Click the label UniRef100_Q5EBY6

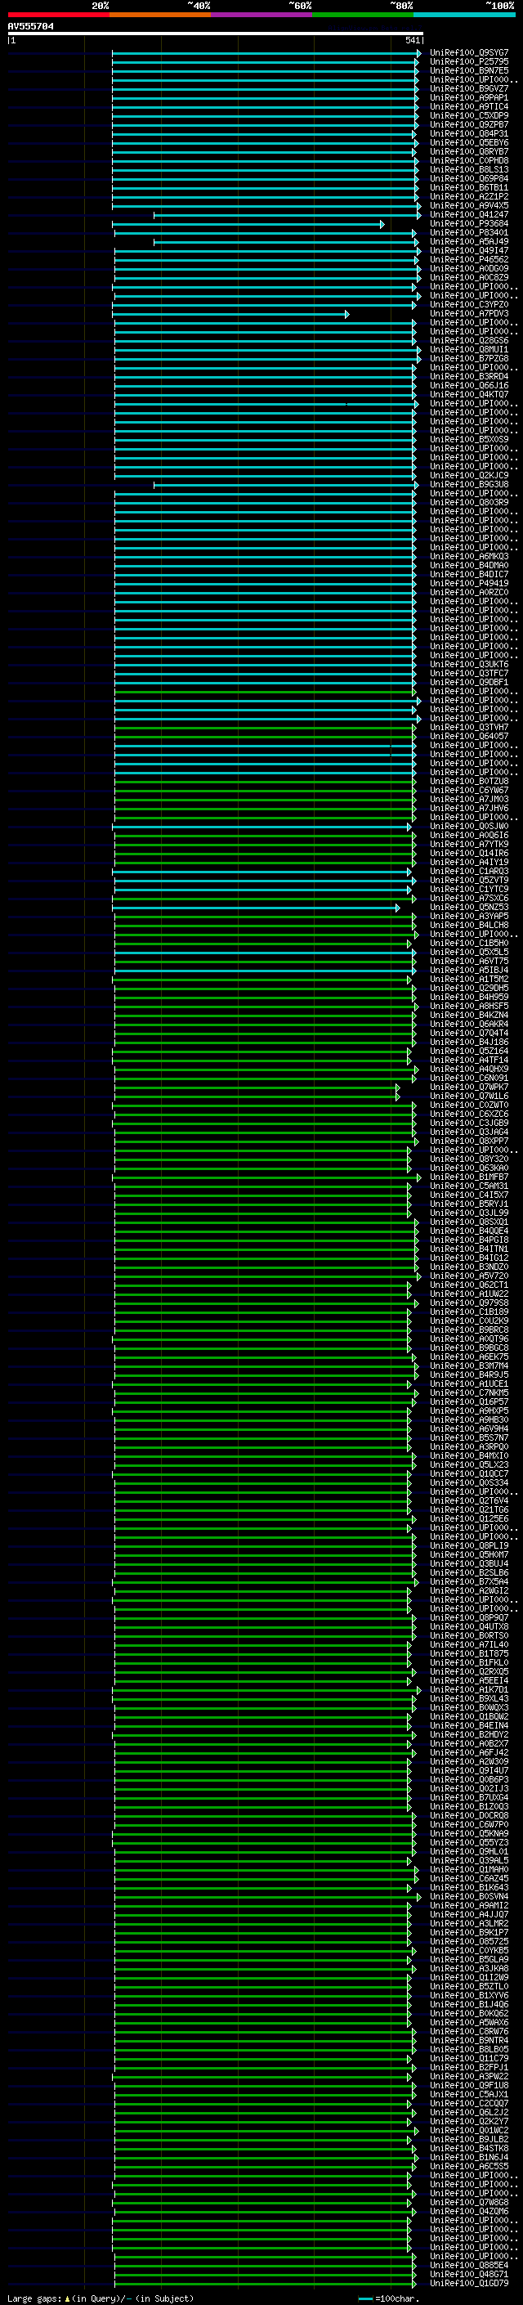click(x=469, y=143)
